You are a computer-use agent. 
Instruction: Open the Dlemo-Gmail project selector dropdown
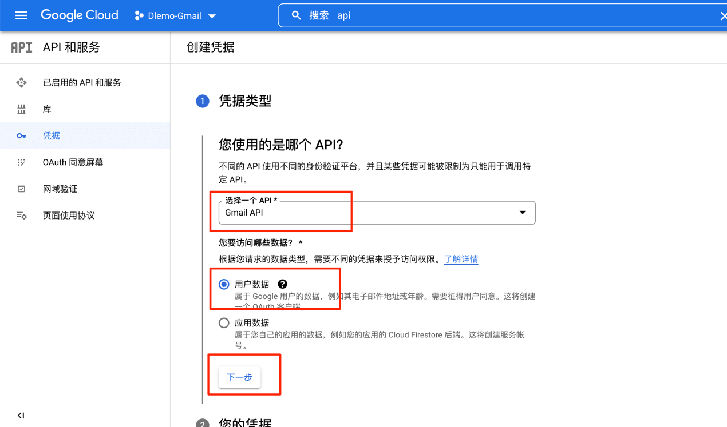(x=175, y=16)
